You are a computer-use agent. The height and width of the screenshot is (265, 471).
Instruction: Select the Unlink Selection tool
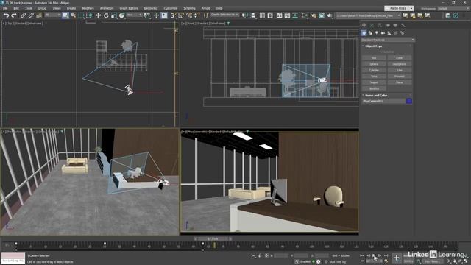click(31, 15)
